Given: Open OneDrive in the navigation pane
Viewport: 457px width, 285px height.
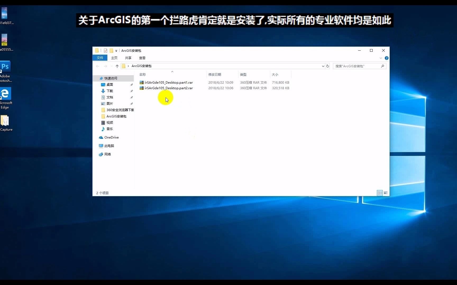Looking at the screenshot, I should (x=112, y=137).
